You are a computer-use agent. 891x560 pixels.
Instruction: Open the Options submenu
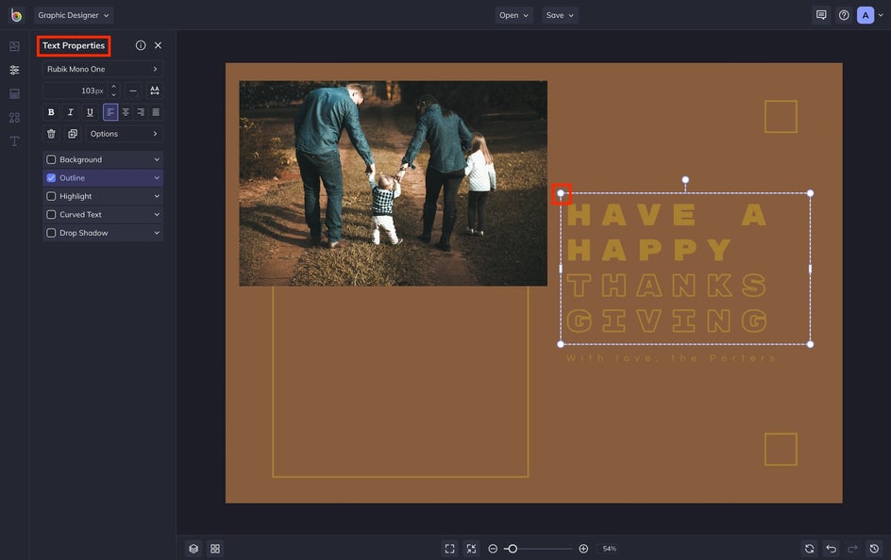click(124, 134)
